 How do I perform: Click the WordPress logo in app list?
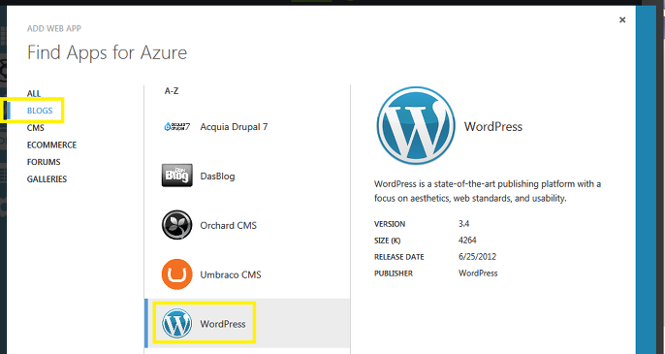pos(176,323)
